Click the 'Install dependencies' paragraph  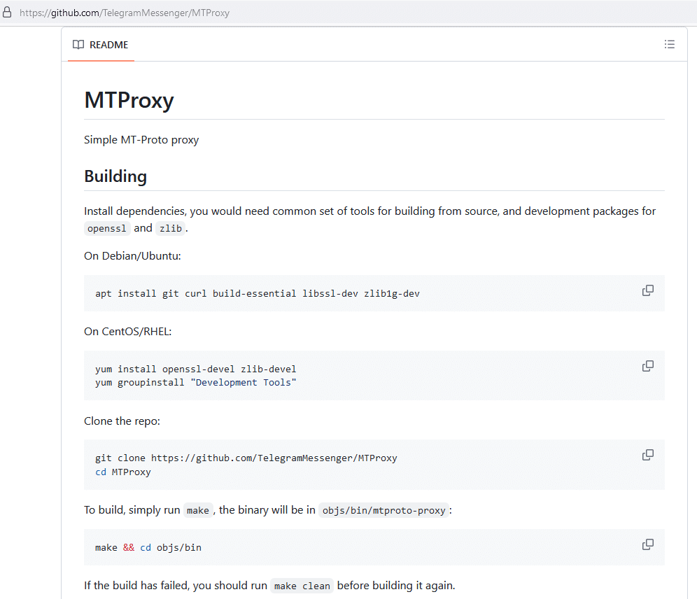pos(369,220)
